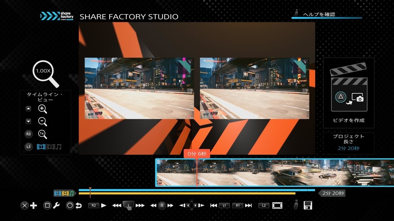Click the circle button icon beside undo
The width and height of the screenshot is (394, 221).
[x=70, y=206]
